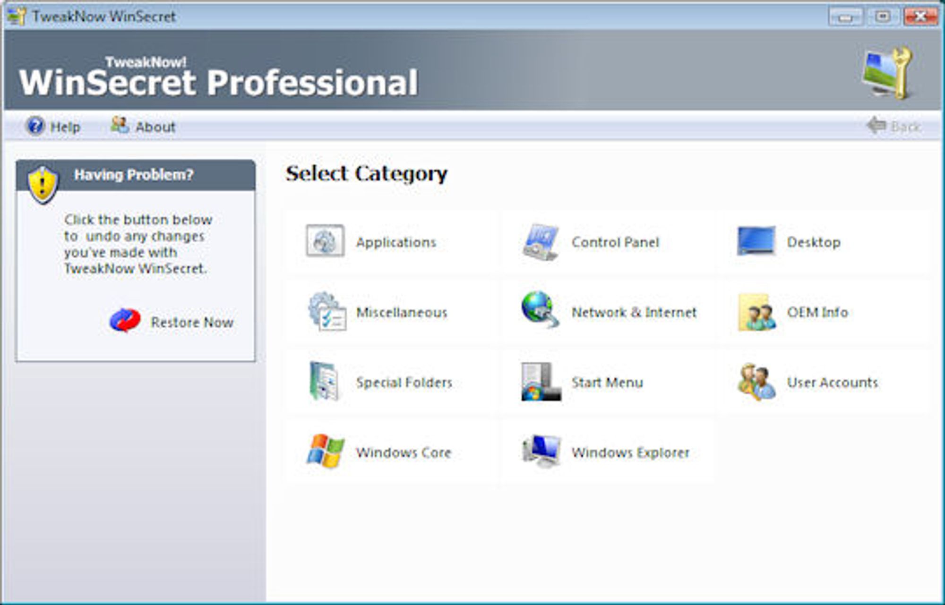This screenshot has height=605, width=945.
Task: Choose the Control Panel label
Action: coord(615,242)
